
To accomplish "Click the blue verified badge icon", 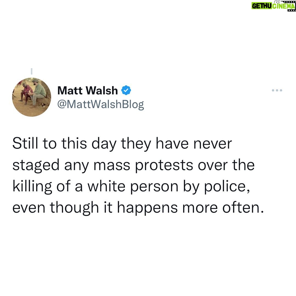I will coord(126,90).
